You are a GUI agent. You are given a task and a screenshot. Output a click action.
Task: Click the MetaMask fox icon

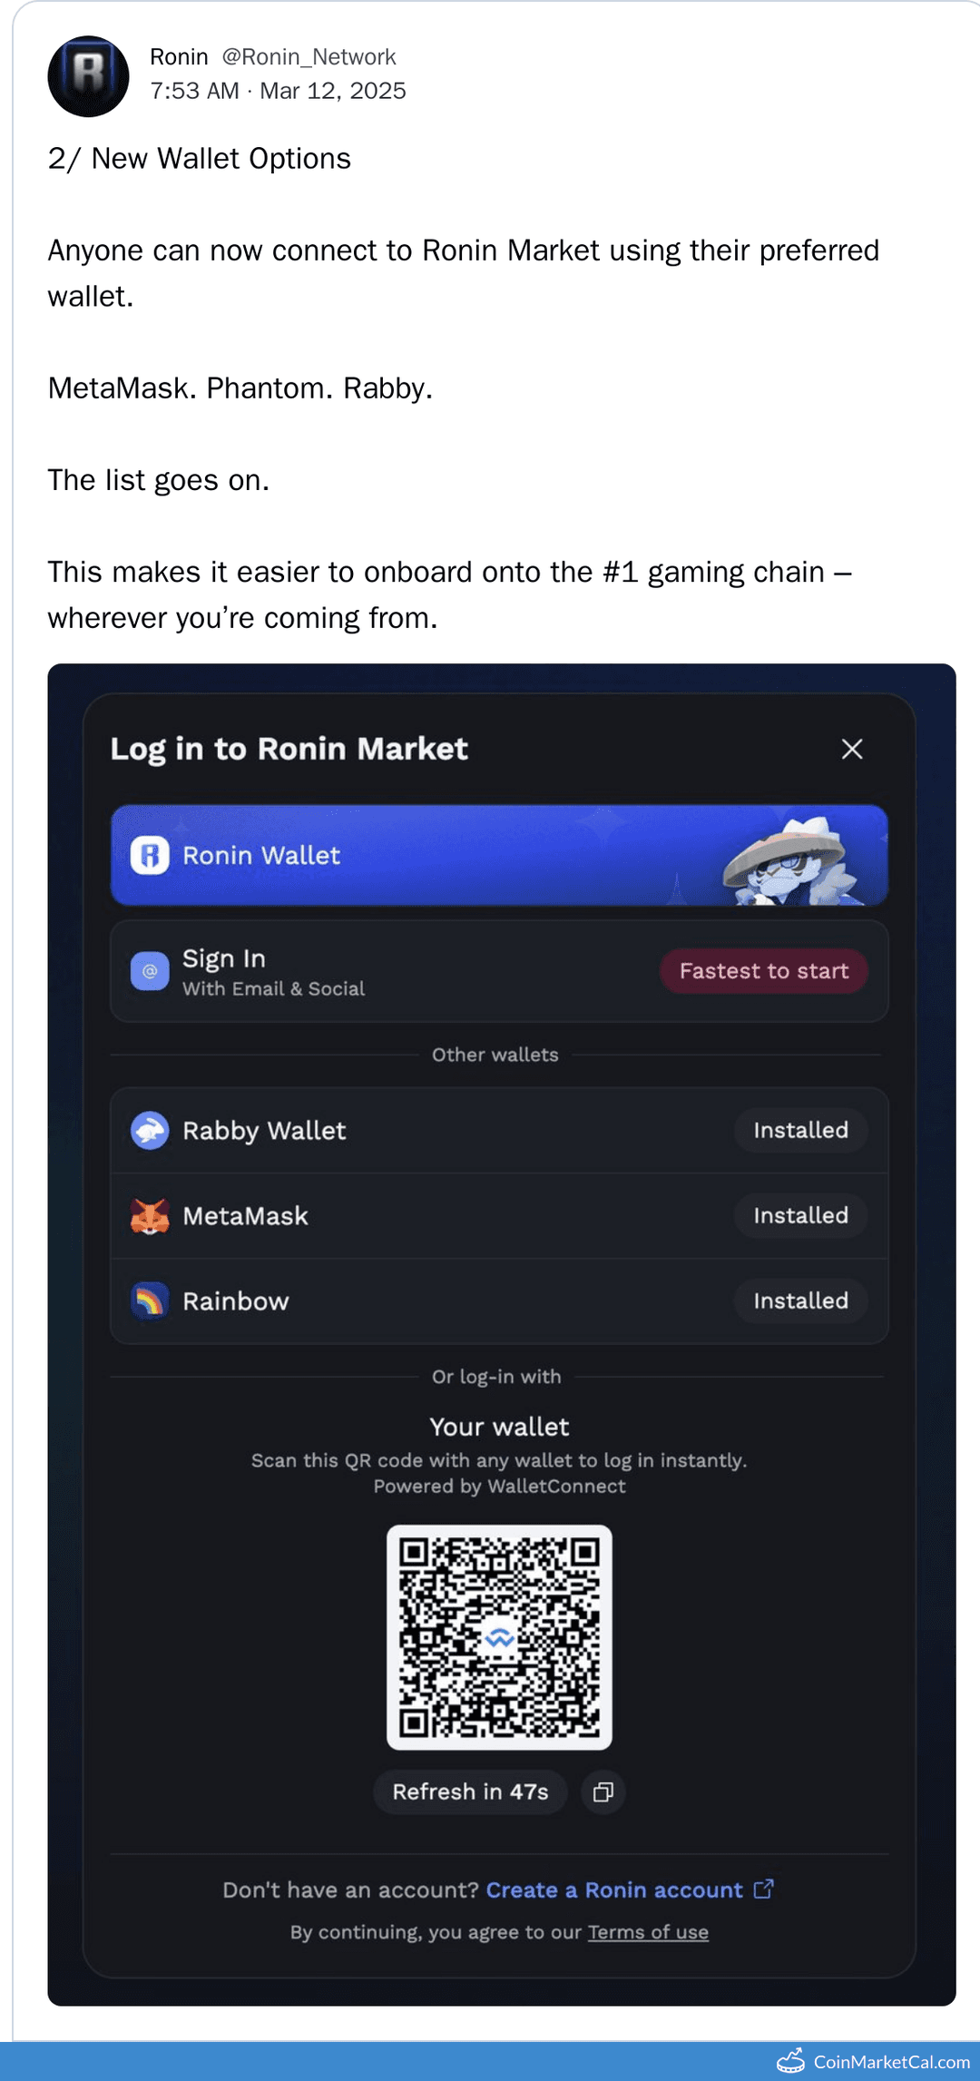click(151, 1216)
